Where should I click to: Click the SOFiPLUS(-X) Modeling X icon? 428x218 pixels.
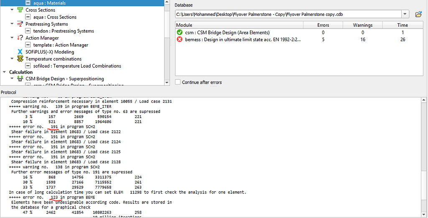[20, 52]
